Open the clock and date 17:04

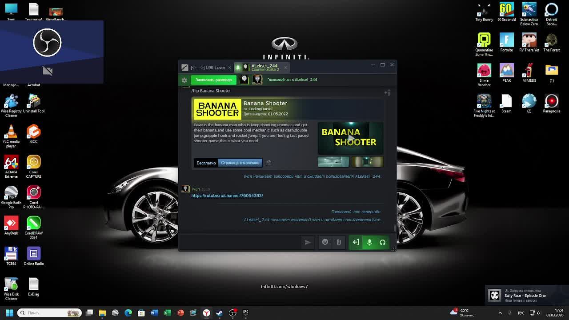pos(554,313)
